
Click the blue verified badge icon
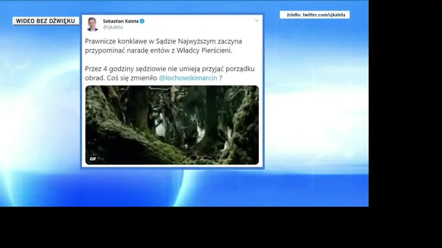(142, 21)
